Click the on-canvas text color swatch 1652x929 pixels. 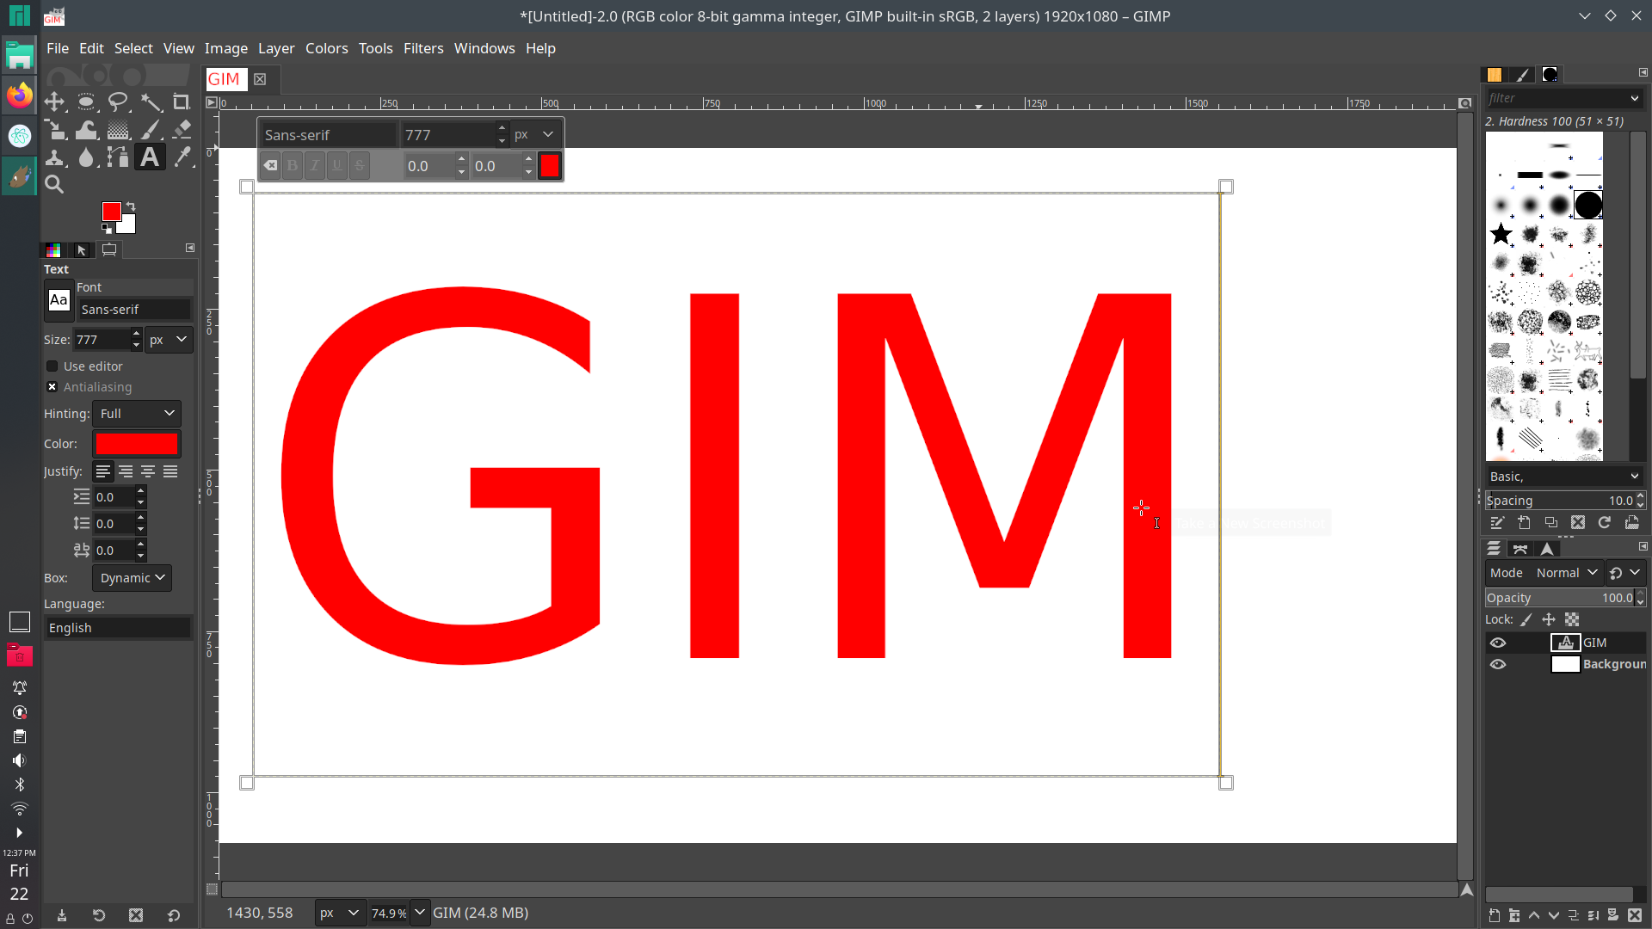point(550,166)
